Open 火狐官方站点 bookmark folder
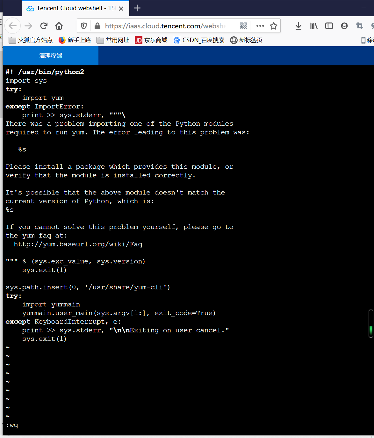Screen dimensions: 374x438 coord(31,40)
